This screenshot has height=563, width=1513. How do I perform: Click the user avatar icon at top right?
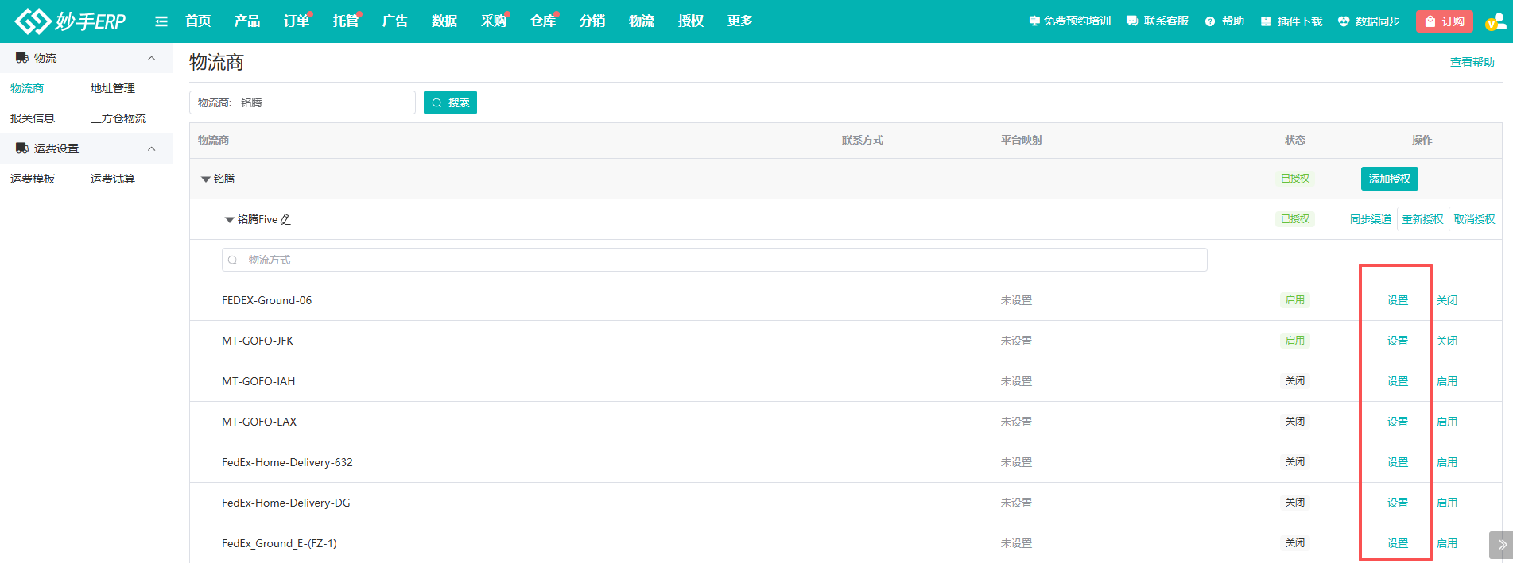click(x=1495, y=21)
